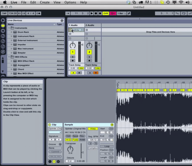Toggle the pencil Draw Mode button
This screenshot has width=192, height=166.
click(129, 13)
